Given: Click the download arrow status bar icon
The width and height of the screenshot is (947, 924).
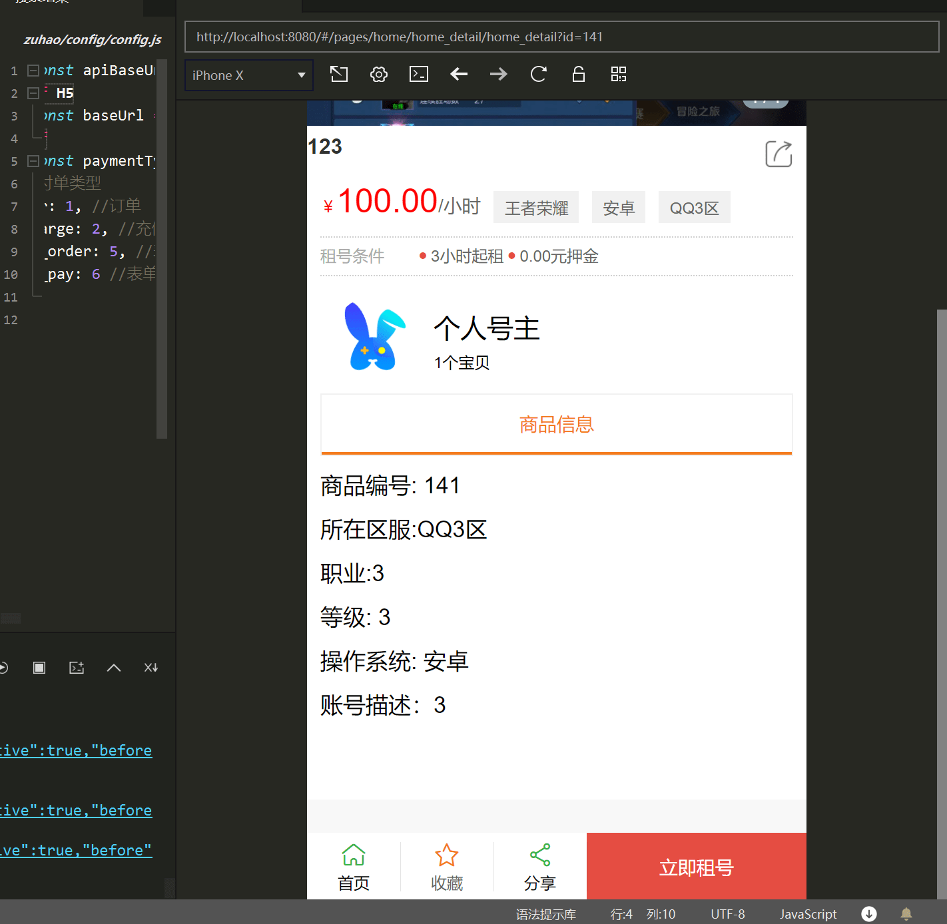Looking at the screenshot, I should coord(869,913).
